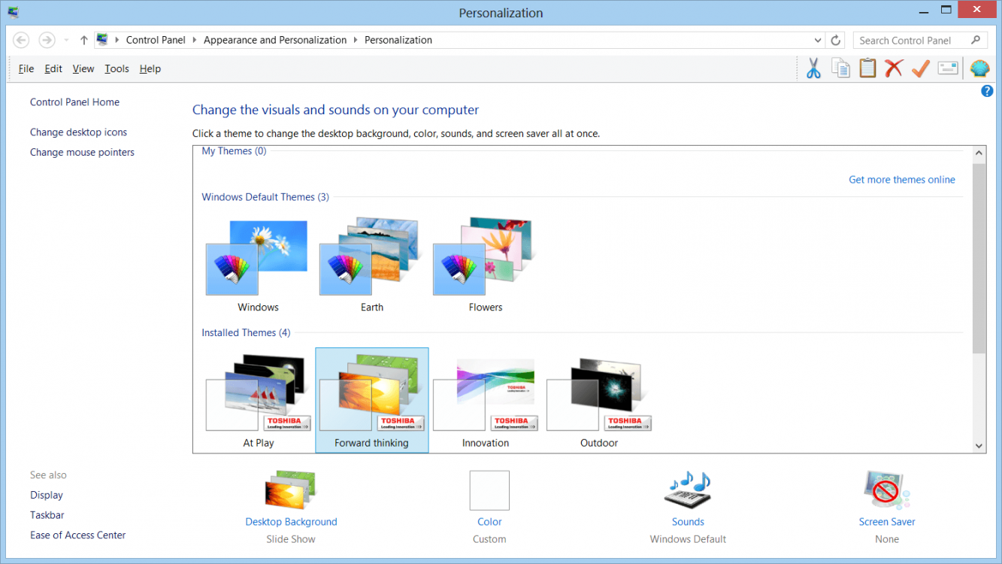Click the Sounds link text

click(x=688, y=521)
